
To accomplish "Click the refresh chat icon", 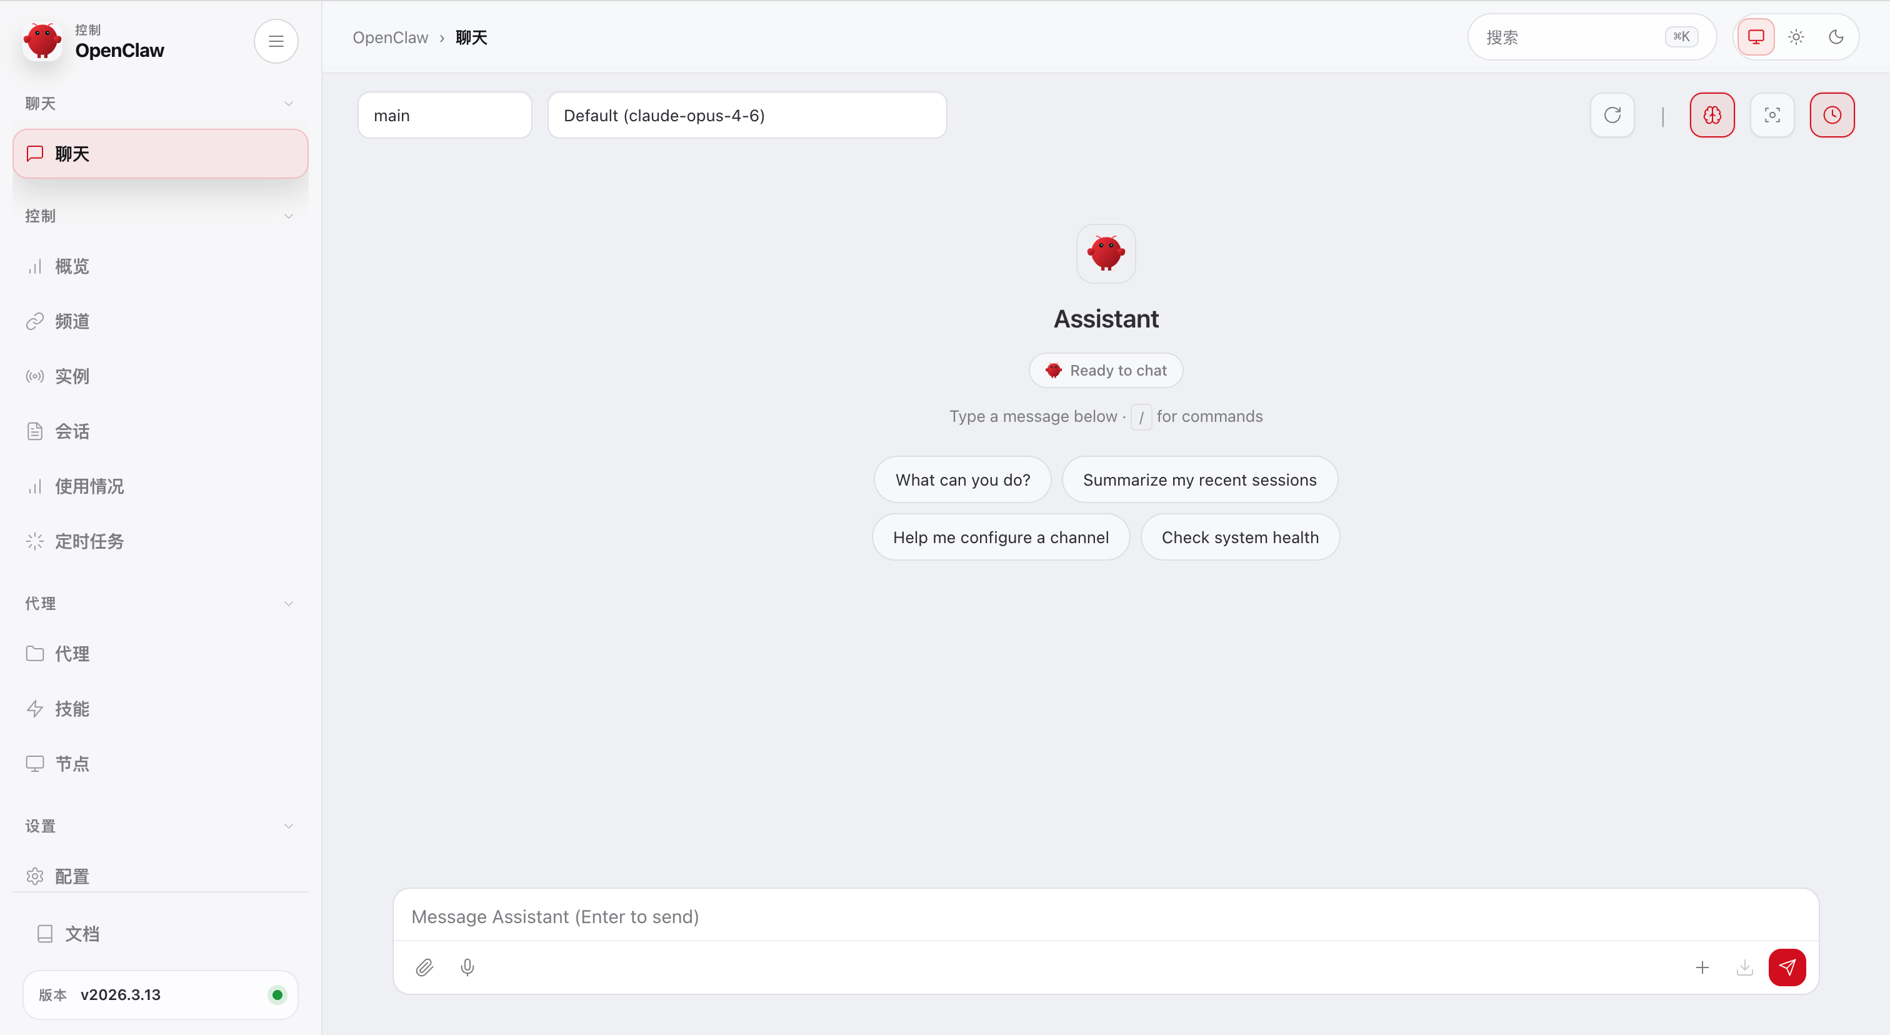I will [1612, 115].
